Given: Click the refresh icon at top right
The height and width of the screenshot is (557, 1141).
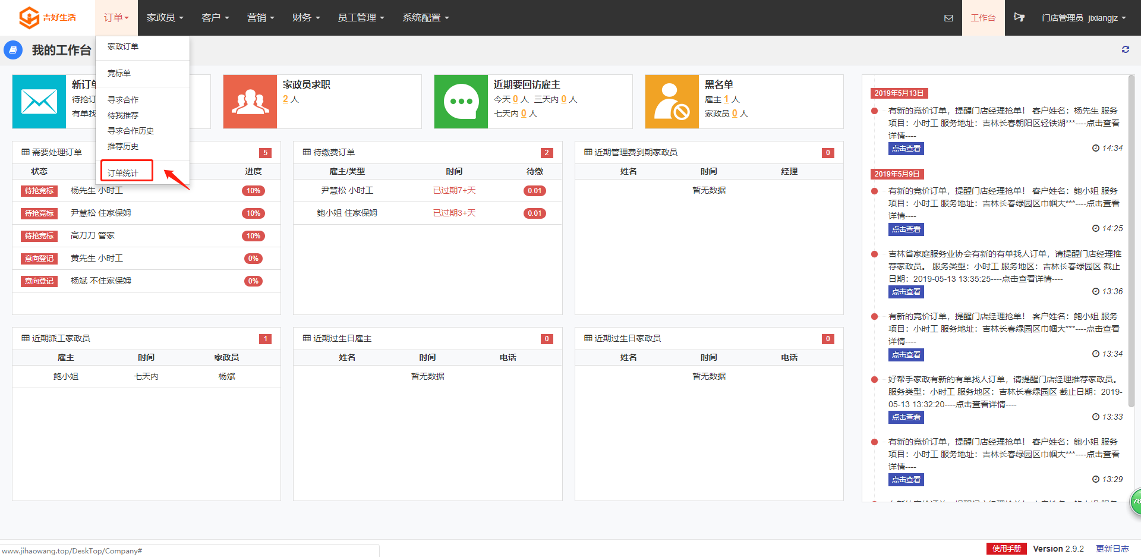Looking at the screenshot, I should pyautogui.click(x=1126, y=49).
